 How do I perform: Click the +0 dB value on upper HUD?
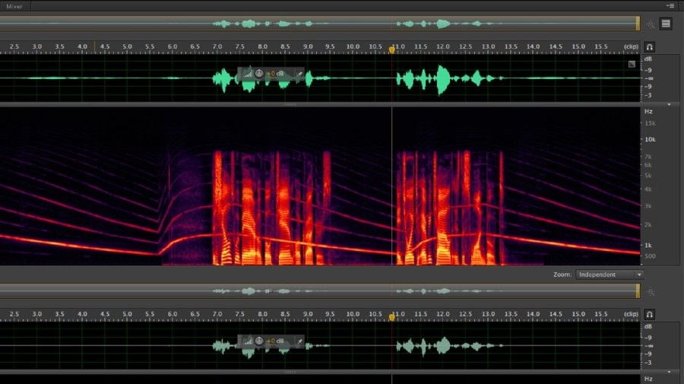click(x=275, y=74)
